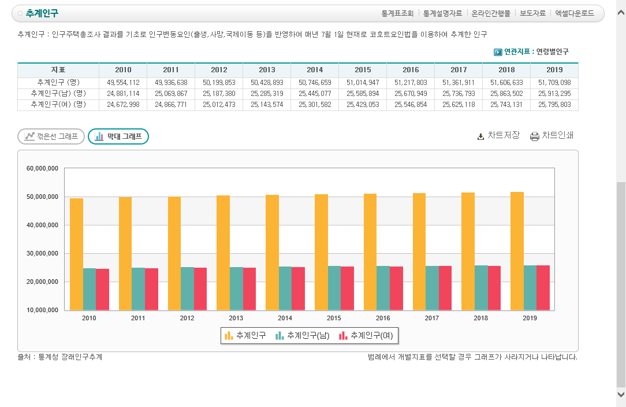The width and height of the screenshot is (626, 407).
Task: Click the teal 2012 추계인구(남) bar
Action: (x=187, y=288)
